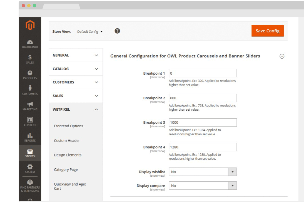Open the Store View Default Config dropdown
The width and height of the screenshot is (304, 203).
(x=90, y=32)
